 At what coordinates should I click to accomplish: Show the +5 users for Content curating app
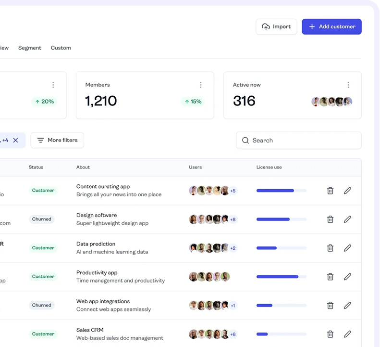233,191
